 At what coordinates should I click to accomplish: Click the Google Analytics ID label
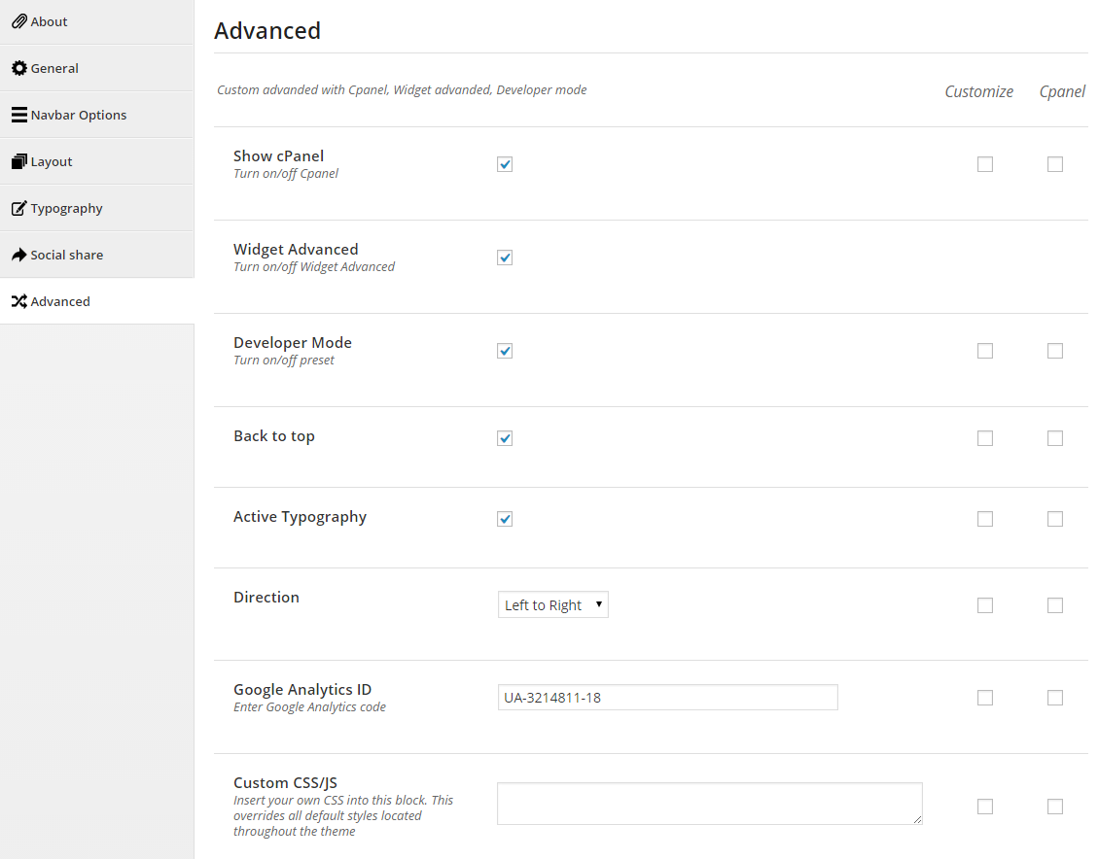[302, 690]
